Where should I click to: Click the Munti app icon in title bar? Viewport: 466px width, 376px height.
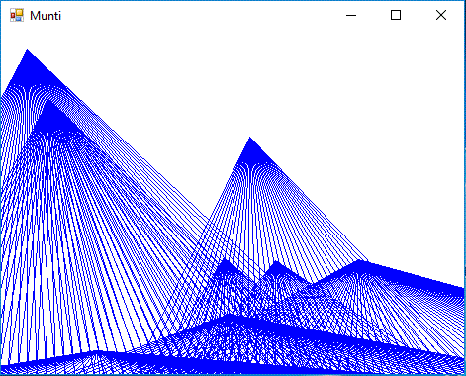click(17, 15)
